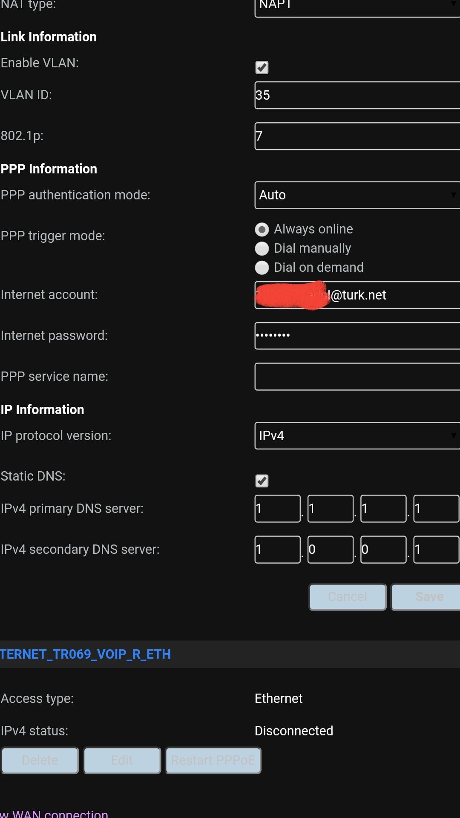Select the Always online radio button
Screen dimensions: 460x818
point(262,230)
